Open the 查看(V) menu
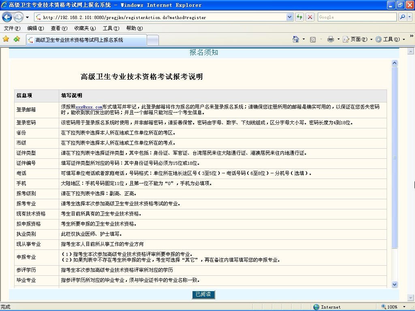Viewport: 415px width, 311px height. point(59,28)
